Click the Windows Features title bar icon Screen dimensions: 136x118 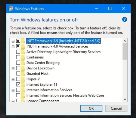click(11, 9)
